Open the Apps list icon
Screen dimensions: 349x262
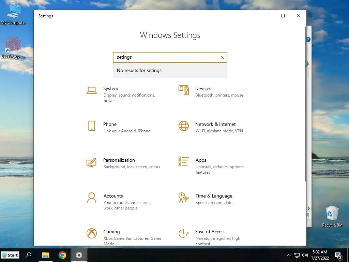(x=184, y=161)
